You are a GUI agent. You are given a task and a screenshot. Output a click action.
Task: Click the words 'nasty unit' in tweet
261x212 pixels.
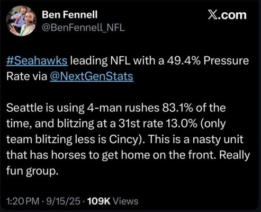[218, 139]
